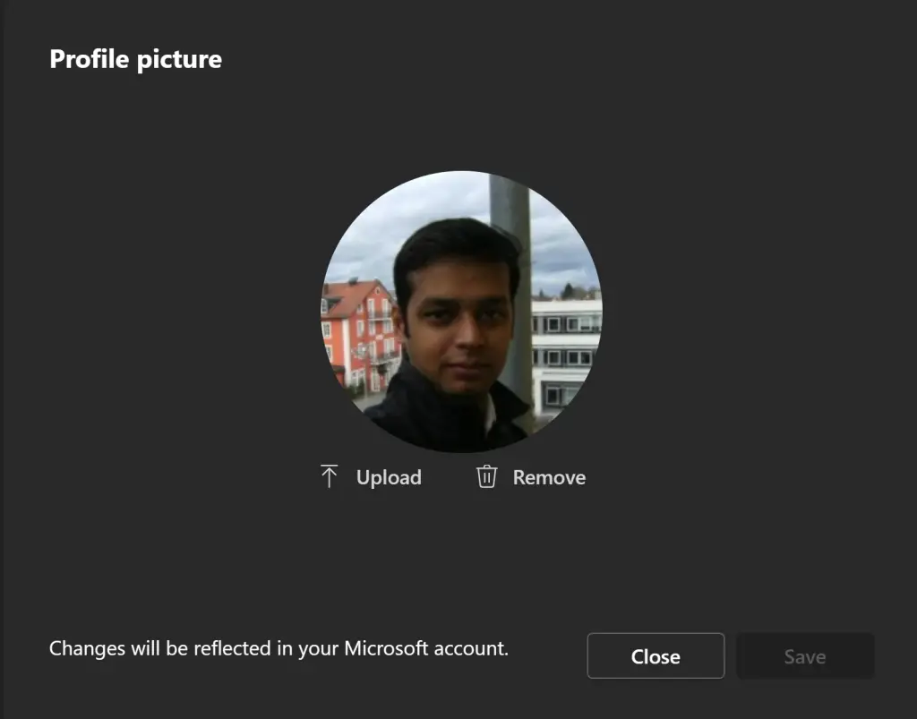Select the Upload text label
Image resolution: width=917 pixels, height=719 pixels.
(389, 477)
